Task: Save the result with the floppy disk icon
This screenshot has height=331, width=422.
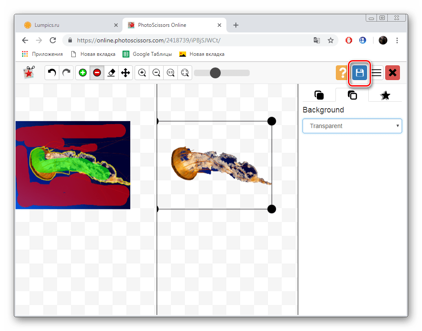Action: pyautogui.click(x=359, y=73)
